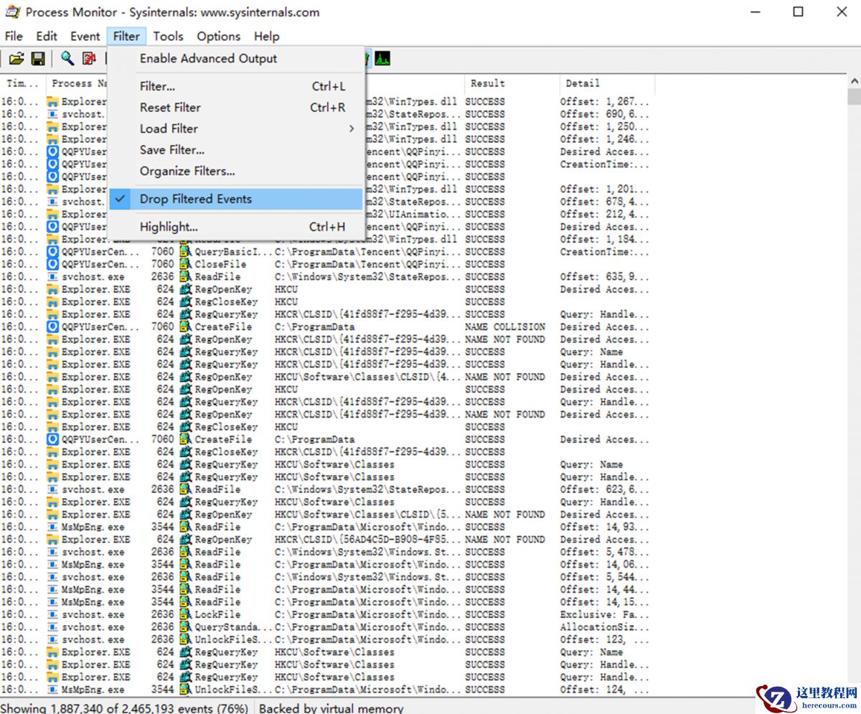Image resolution: width=861 pixels, height=714 pixels.
Task: Click the vertical scrollbar thumb
Action: (x=854, y=97)
